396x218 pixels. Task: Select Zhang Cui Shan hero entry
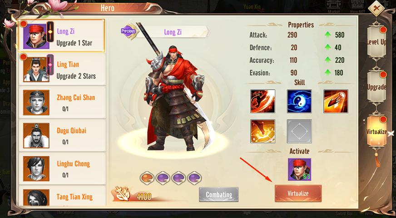click(62, 102)
